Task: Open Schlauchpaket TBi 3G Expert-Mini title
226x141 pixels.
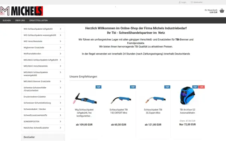Action: coord(153,111)
